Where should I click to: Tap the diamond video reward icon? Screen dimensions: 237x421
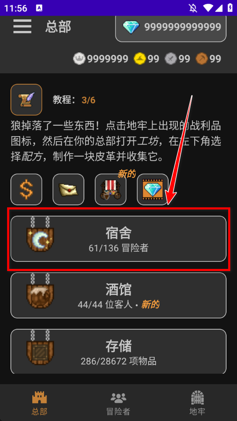click(x=153, y=190)
